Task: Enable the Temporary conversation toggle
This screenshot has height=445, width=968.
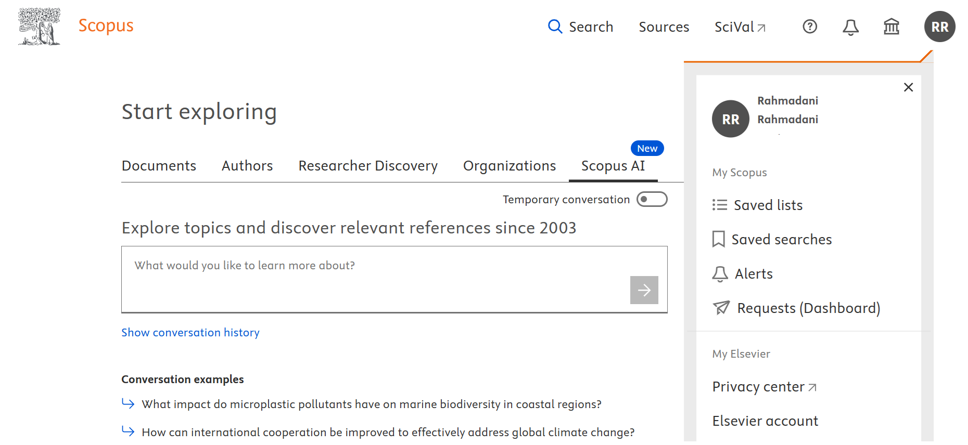Action: pos(652,199)
